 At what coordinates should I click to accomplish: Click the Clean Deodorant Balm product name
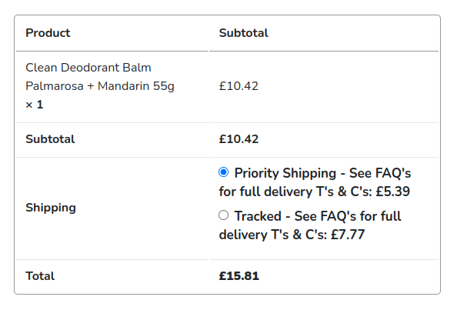pos(88,68)
